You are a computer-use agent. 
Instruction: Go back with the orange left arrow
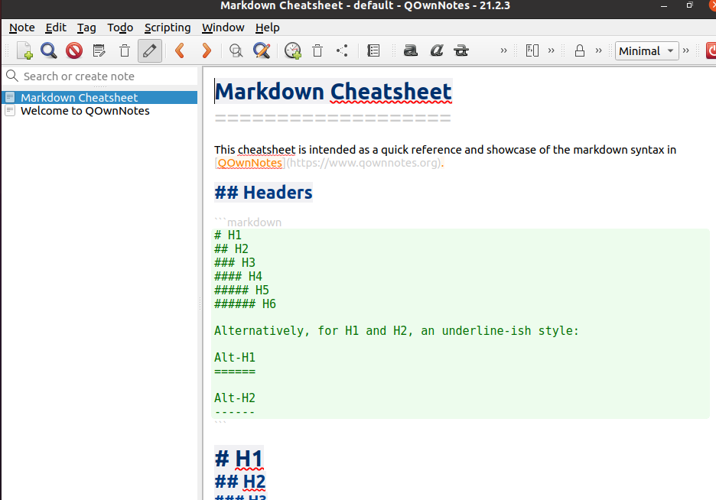[x=180, y=50]
